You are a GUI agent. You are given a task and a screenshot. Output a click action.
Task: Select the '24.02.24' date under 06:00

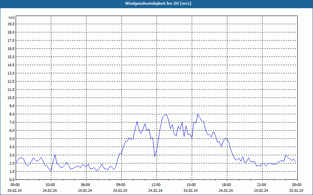click(x=85, y=190)
